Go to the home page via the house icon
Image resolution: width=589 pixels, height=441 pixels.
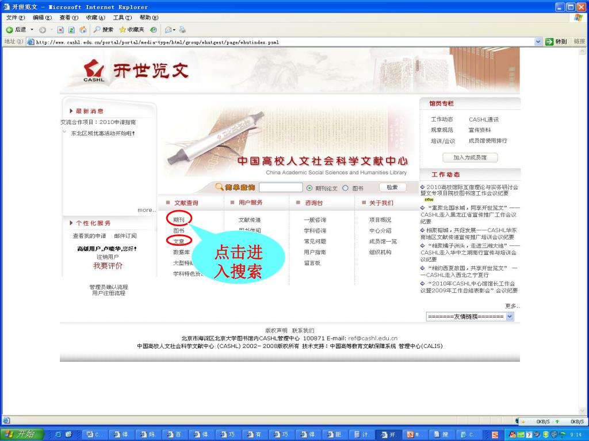tap(83, 30)
